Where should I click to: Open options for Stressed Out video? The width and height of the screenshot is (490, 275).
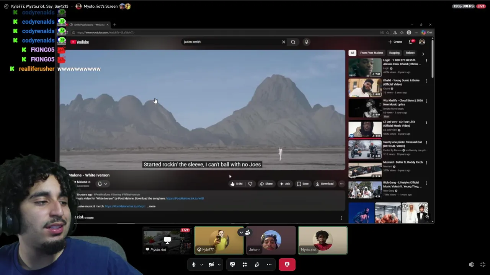[x=426, y=142]
